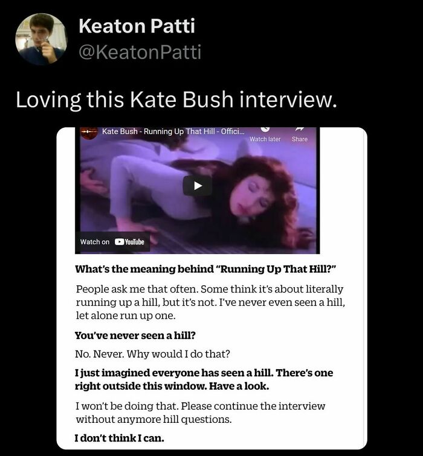Click the 'No. Never. Why would I' reply

point(152,354)
